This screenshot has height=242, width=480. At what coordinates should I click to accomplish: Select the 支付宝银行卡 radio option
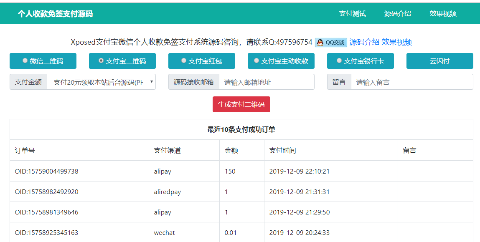pos(339,60)
